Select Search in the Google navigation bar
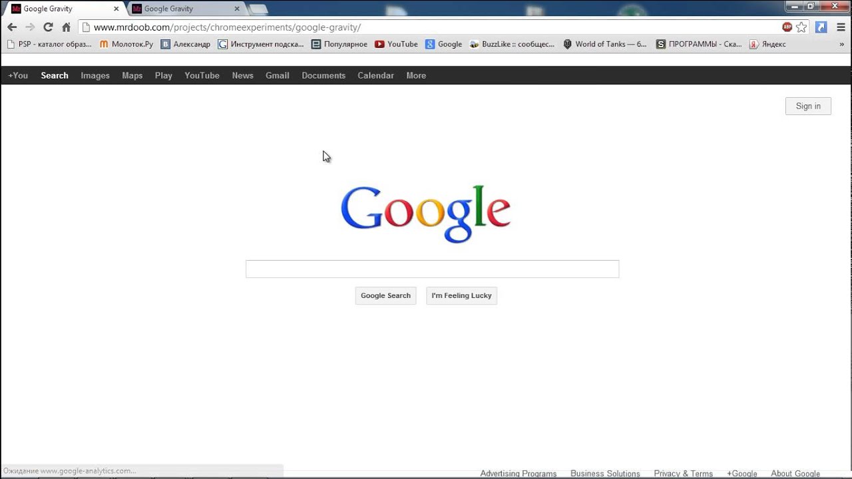Viewport: 852px width, 479px height. point(55,75)
